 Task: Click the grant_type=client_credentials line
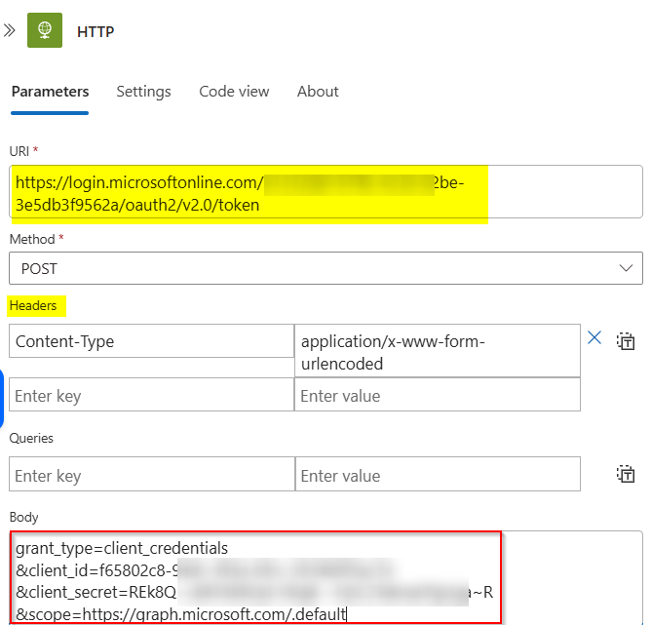click(x=122, y=548)
